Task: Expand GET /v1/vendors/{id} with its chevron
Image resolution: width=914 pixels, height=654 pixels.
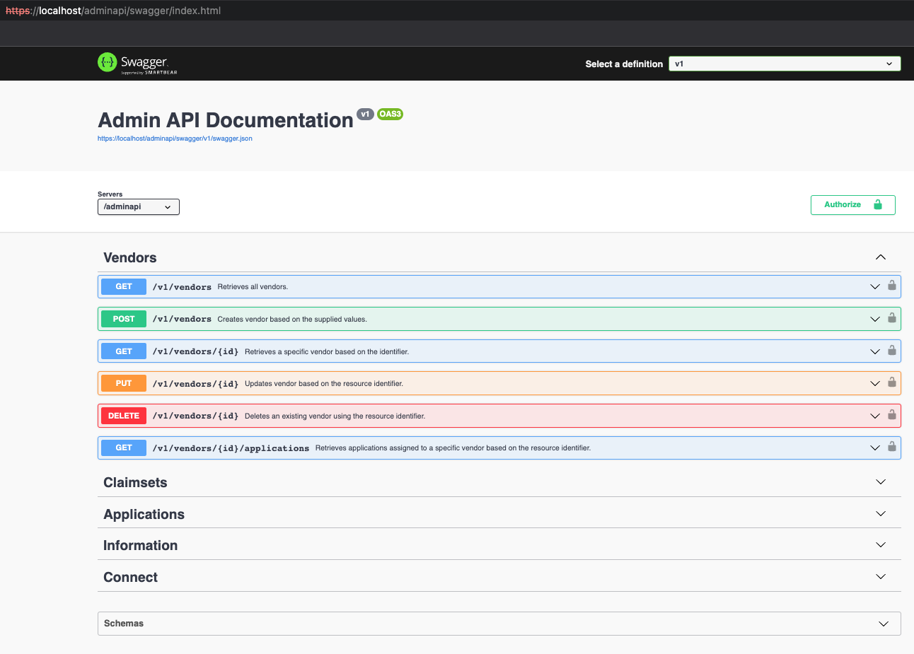Action: [875, 351]
